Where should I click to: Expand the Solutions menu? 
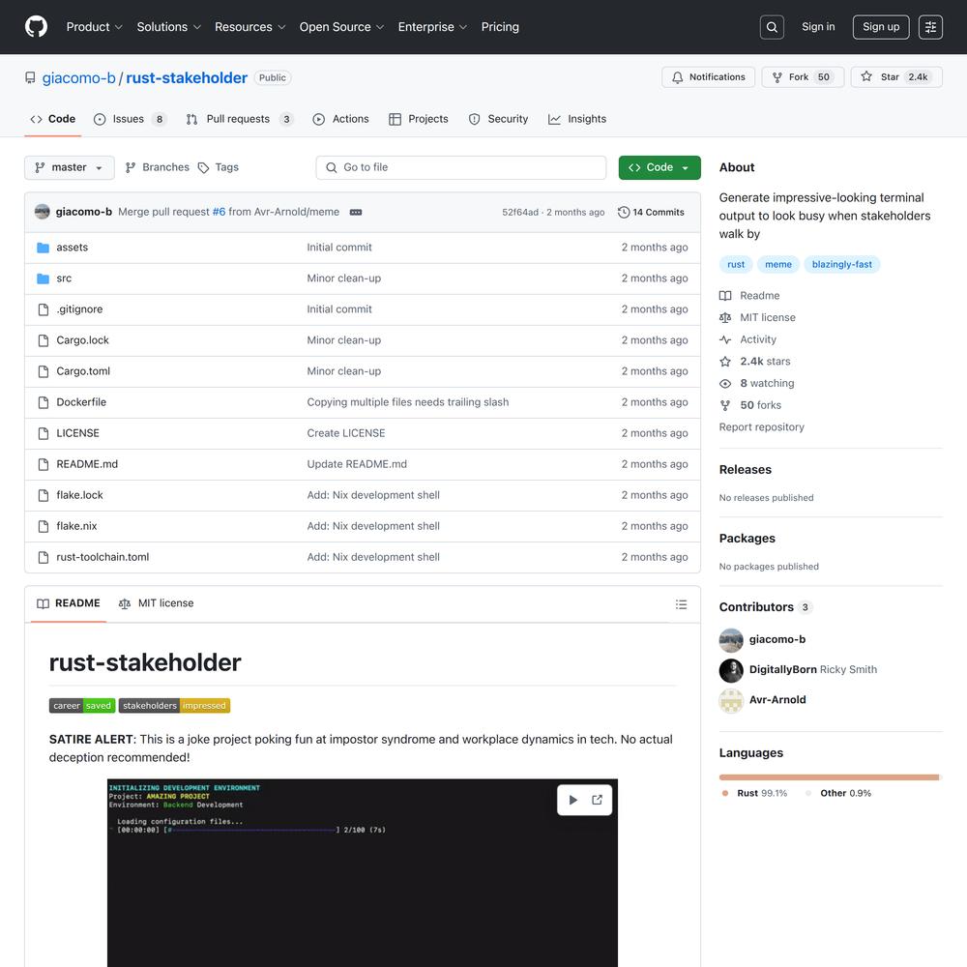(x=168, y=27)
